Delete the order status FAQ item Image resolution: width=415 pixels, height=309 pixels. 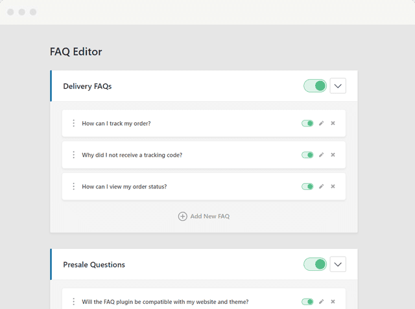[x=333, y=187]
